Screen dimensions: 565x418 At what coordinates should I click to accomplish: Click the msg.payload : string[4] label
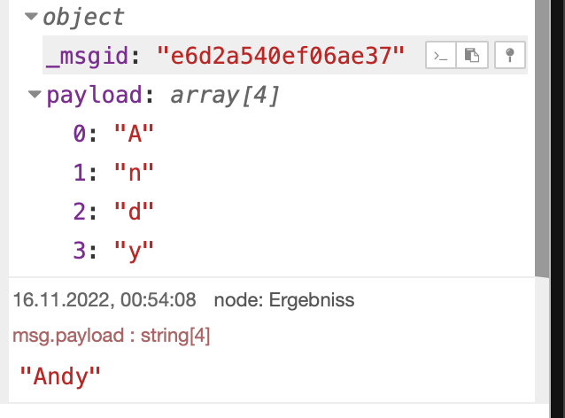(112, 336)
